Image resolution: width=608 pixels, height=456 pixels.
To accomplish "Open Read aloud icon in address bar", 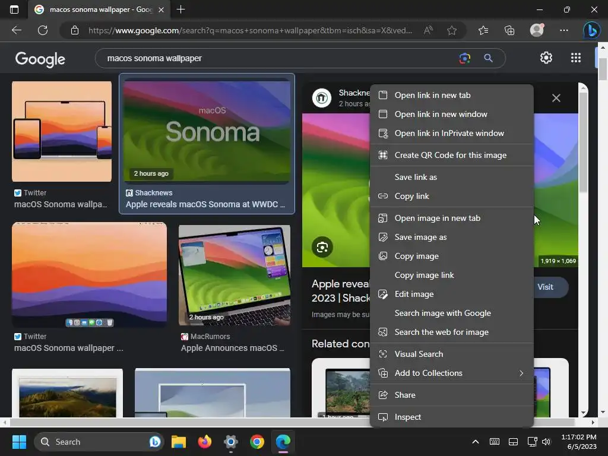I will pyautogui.click(x=428, y=30).
